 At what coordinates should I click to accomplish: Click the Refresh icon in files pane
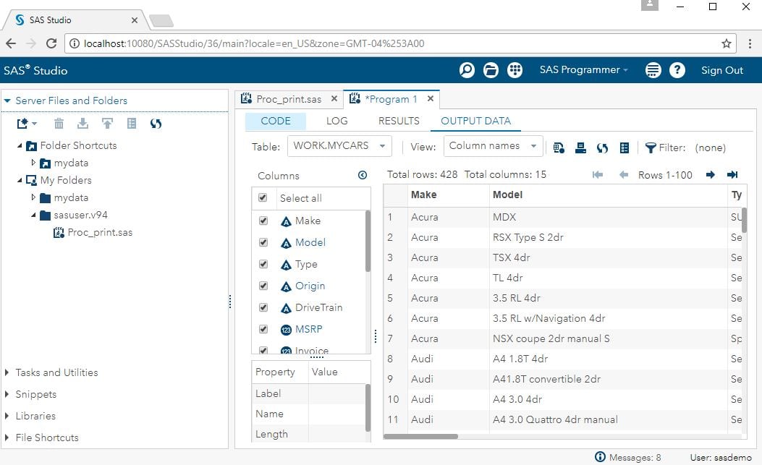156,124
